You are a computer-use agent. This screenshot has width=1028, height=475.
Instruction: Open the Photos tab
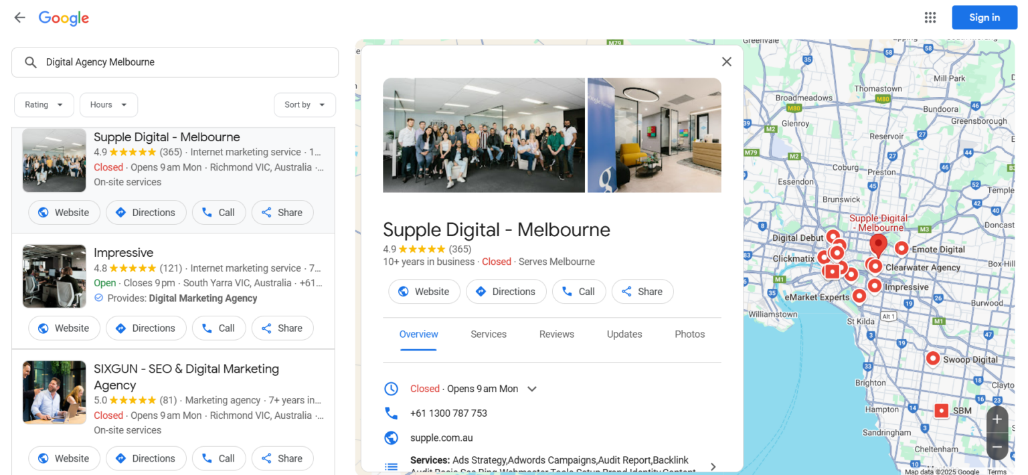click(x=689, y=334)
